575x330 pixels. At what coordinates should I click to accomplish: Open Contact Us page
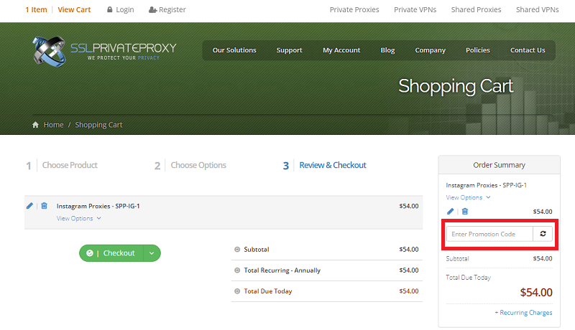(x=528, y=50)
